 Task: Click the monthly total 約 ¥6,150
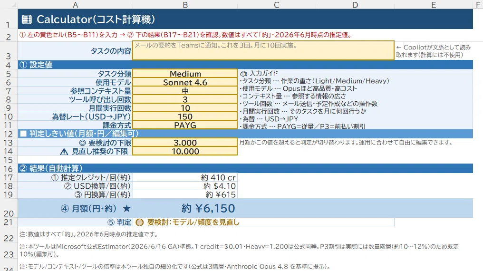(208, 209)
